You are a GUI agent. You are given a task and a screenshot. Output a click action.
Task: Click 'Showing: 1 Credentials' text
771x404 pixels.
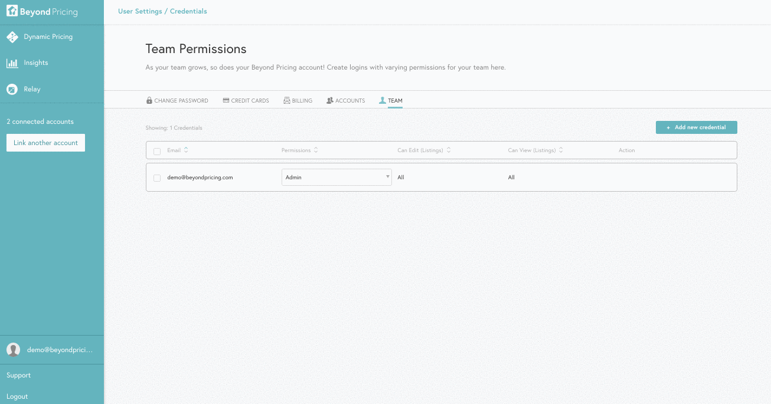(x=174, y=128)
